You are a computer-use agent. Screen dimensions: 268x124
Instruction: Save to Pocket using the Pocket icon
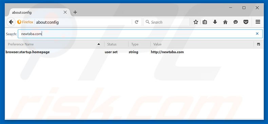(246, 22)
